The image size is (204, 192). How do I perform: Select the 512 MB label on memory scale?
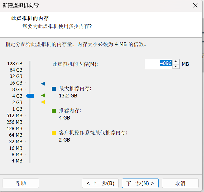pos(15,115)
